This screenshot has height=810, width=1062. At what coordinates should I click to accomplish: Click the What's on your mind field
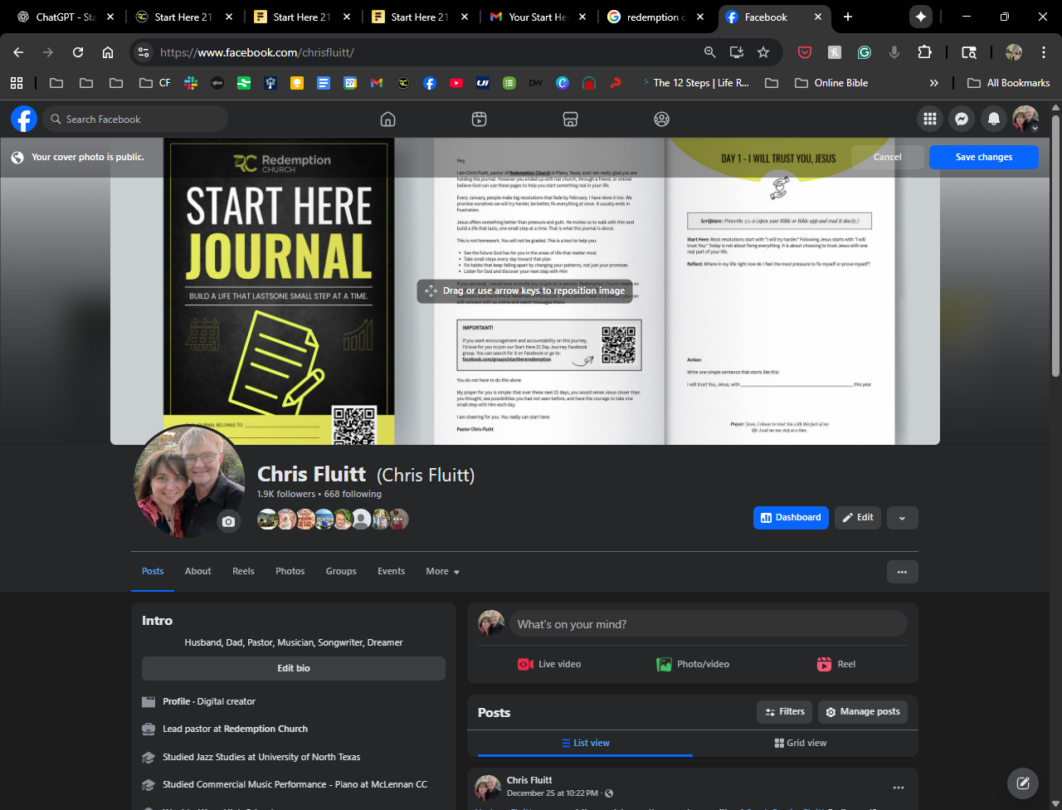click(708, 624)
